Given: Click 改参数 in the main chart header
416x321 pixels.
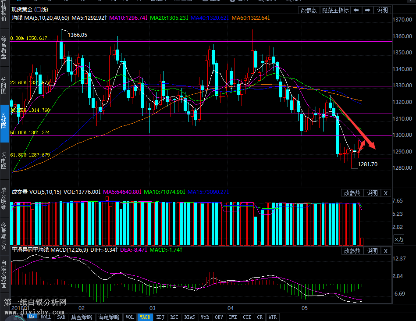Looking at the screenshot, I should (309, 10).
